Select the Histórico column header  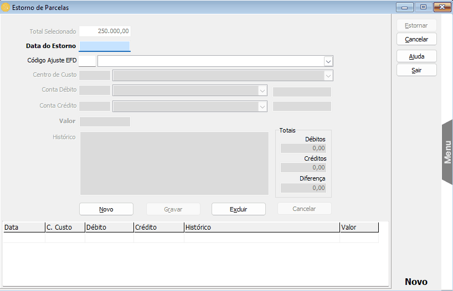click(261, 227)
